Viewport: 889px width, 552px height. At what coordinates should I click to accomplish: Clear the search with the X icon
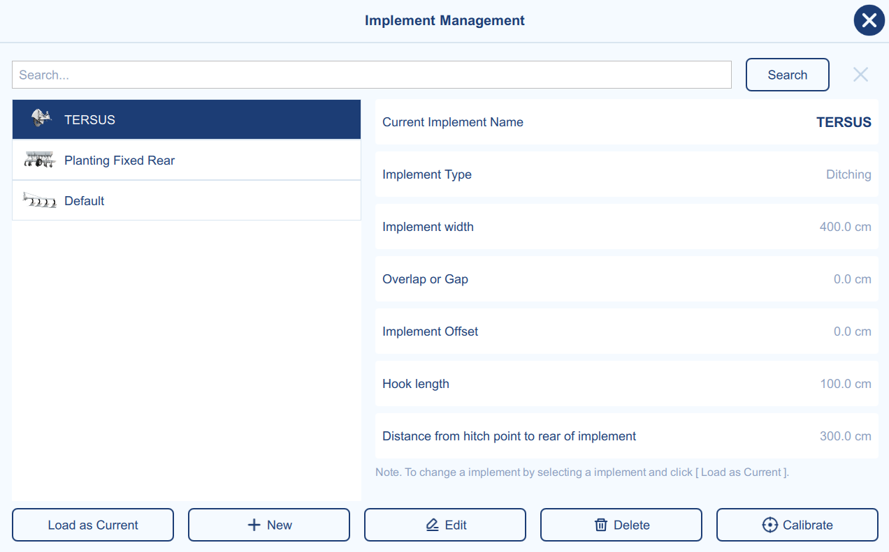point(860,75)
